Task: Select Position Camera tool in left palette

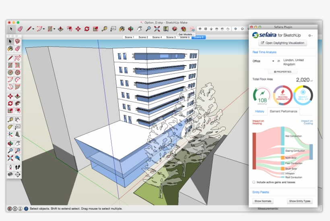Action: 10,167
